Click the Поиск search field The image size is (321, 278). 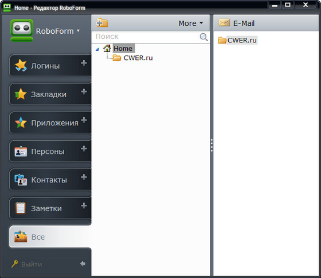click(147, 37)
